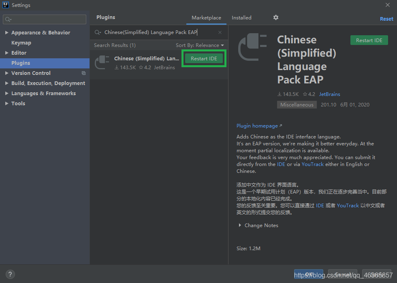Expand the Version Control tree node

tap(6, 73)
